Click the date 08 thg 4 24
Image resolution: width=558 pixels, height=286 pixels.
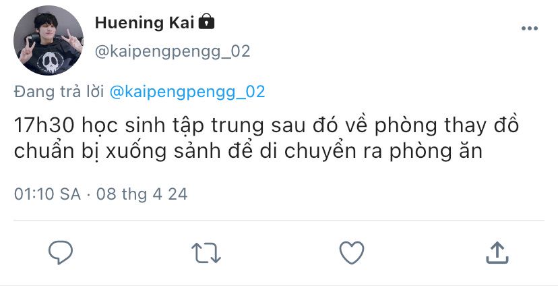click(x=142, y=194)
